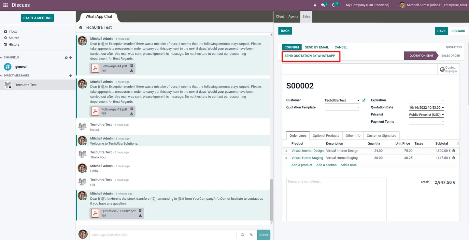Start a new direct message with plus
Screen dimensions: 469x240
[x=71, y=76]
